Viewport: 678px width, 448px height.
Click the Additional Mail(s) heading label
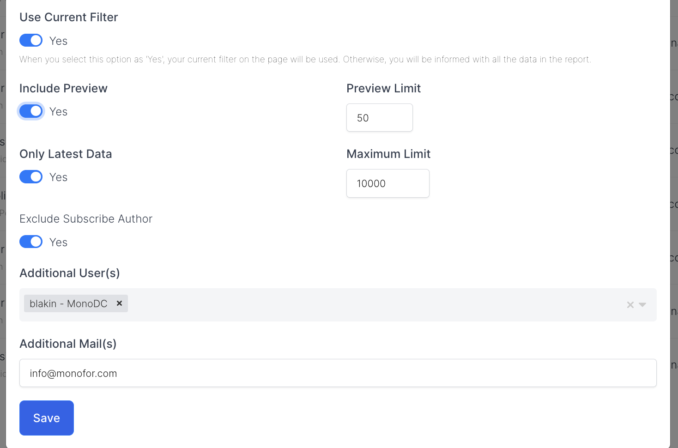tap(68, 344)
